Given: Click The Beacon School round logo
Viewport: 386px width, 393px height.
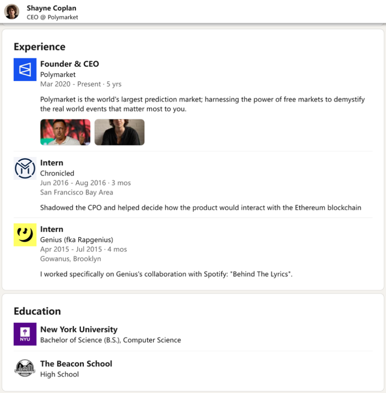Looking at the screenshot, I should point(25,368).
